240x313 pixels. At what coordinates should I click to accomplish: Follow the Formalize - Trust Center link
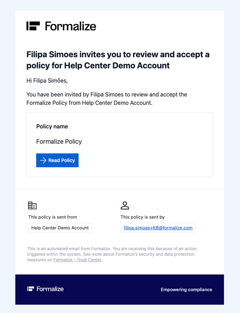point(78,260)
